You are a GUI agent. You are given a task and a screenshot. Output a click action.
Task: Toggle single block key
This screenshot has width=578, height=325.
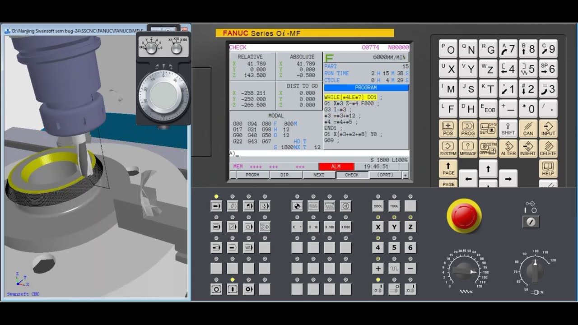click(x=216, y=227)
